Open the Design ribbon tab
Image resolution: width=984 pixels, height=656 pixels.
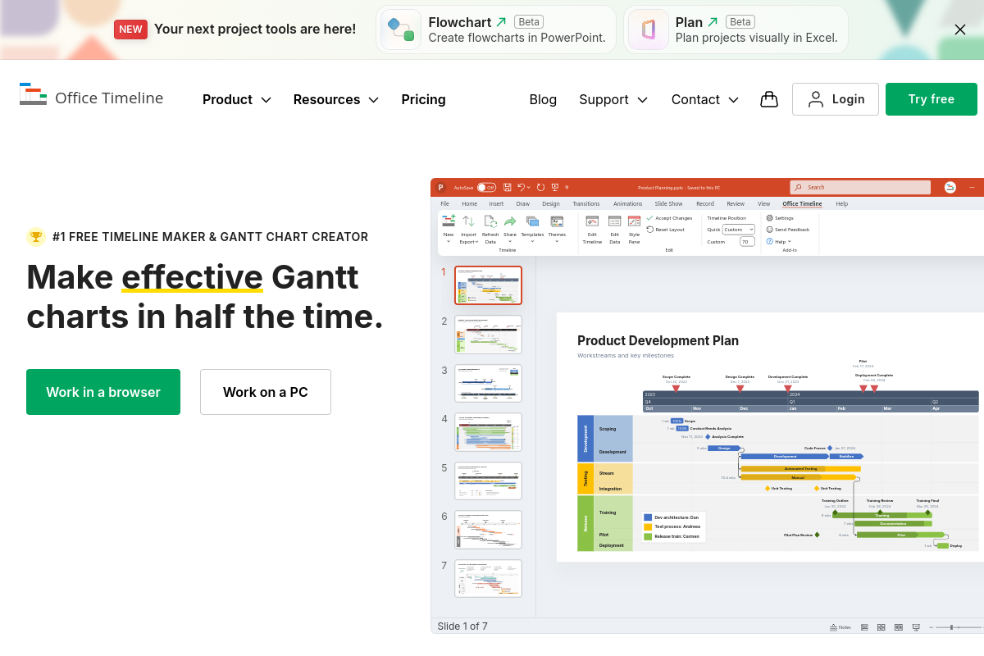pyautogui.click(x=551, y=203)
